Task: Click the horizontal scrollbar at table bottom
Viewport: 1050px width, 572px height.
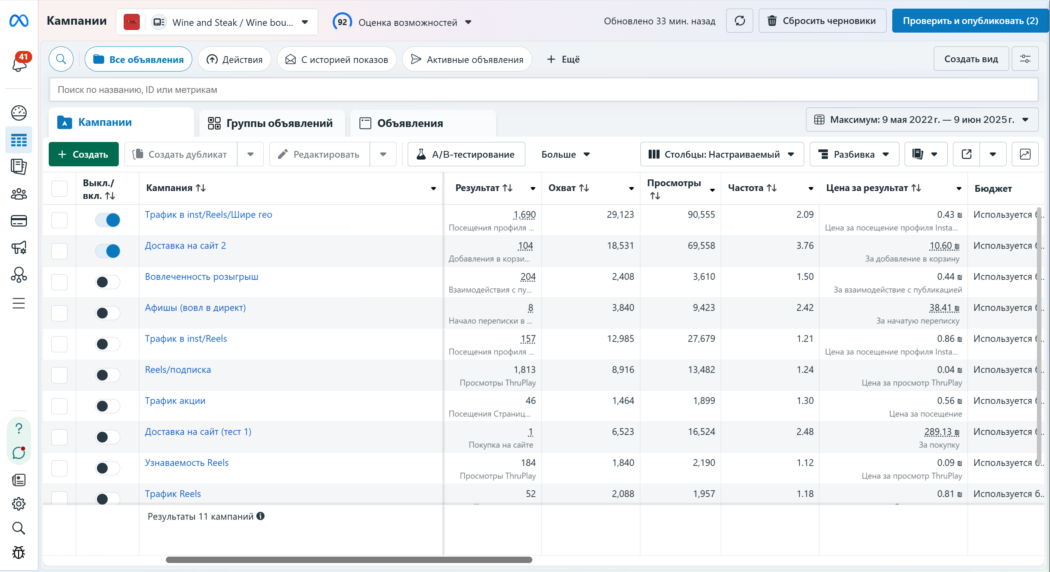Action: click(x=349, y=560)
